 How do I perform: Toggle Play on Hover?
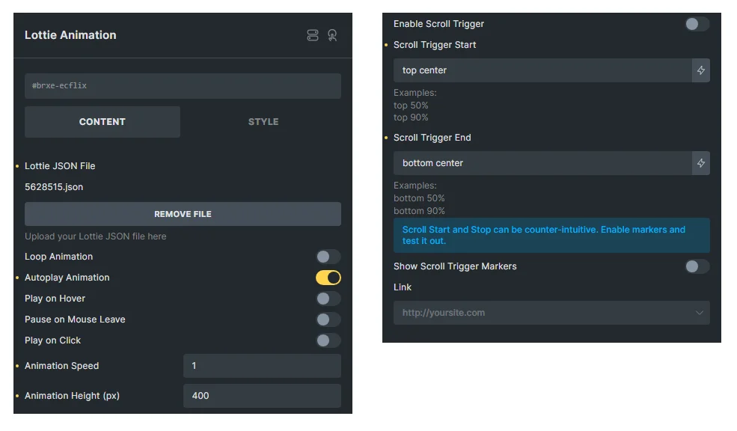click(x=328, y=299)
